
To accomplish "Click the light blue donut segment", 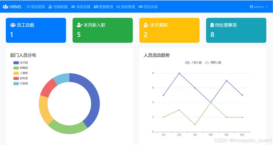I will 62,78.
